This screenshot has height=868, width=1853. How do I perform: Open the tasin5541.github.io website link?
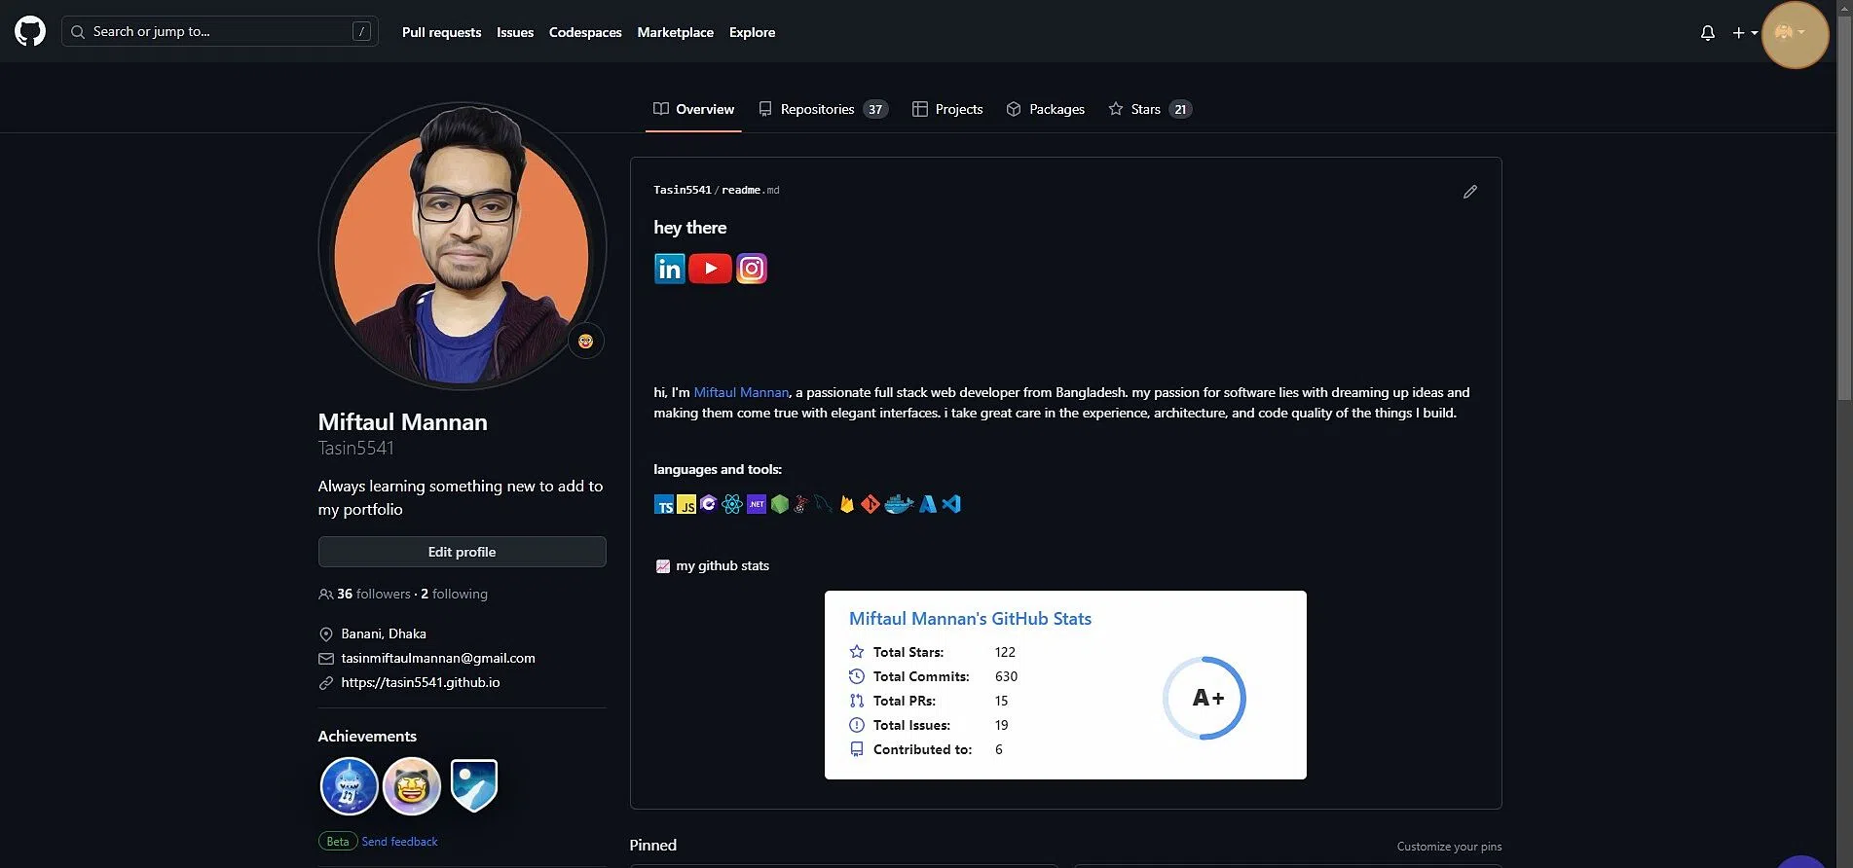pos(421,682)
